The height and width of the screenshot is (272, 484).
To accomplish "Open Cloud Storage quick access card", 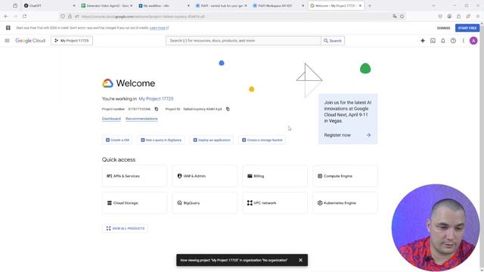I will (x=135, y=203).
